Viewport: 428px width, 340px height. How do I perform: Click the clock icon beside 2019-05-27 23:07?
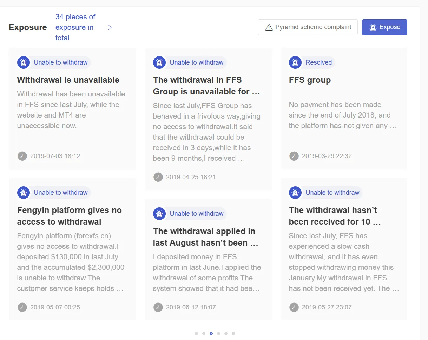click(294, 307)
